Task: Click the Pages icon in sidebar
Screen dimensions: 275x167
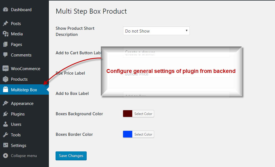Action: coord(6,45)
